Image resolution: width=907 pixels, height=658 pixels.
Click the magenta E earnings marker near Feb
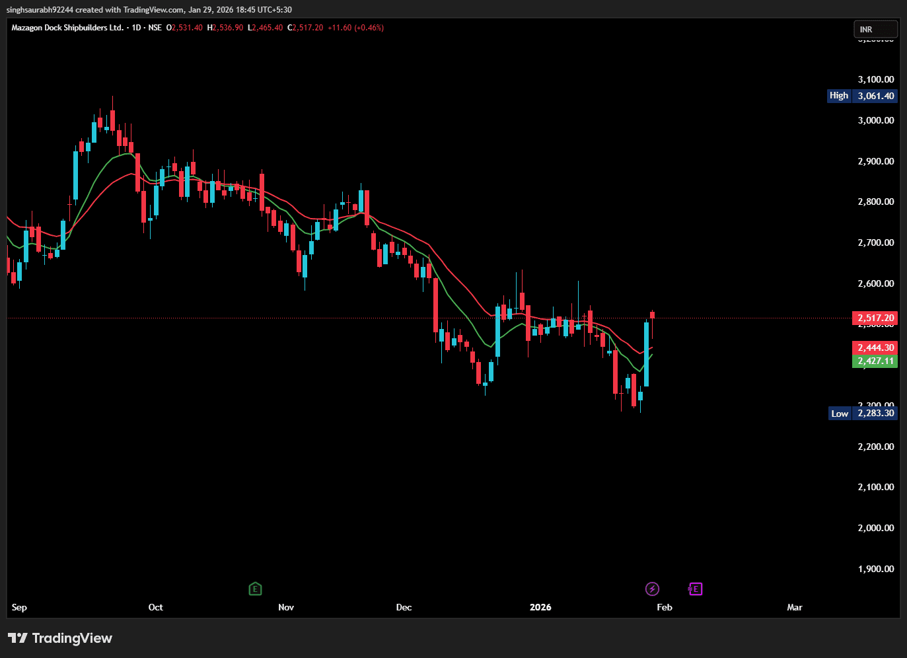pos(695,589)
